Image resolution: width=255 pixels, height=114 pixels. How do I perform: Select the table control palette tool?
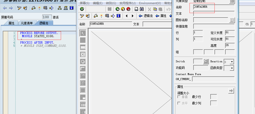[83, 104]
